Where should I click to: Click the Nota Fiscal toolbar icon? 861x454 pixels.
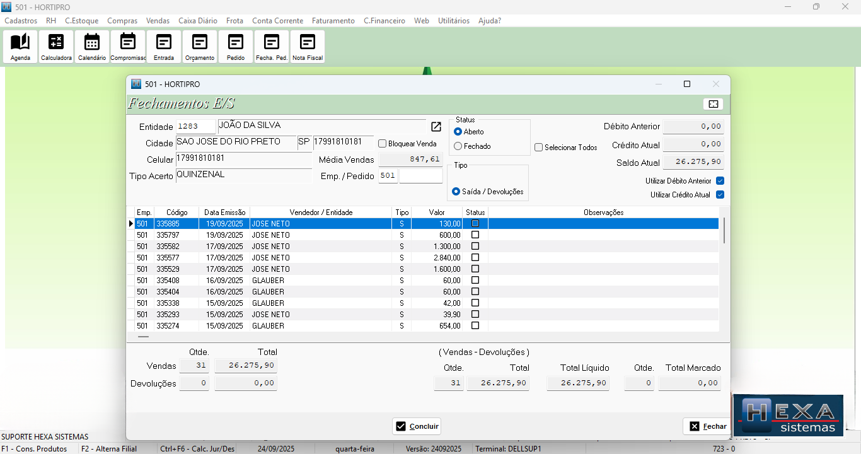pos(308,47)
